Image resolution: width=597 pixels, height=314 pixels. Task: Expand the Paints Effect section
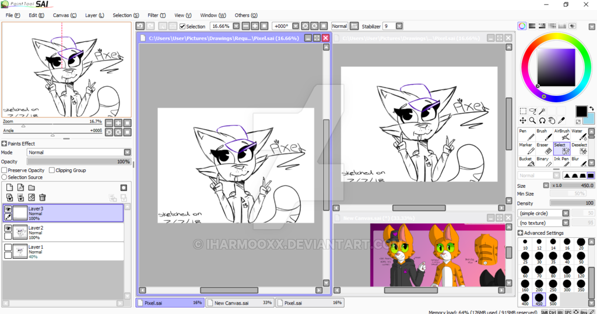tap(4, 144)
